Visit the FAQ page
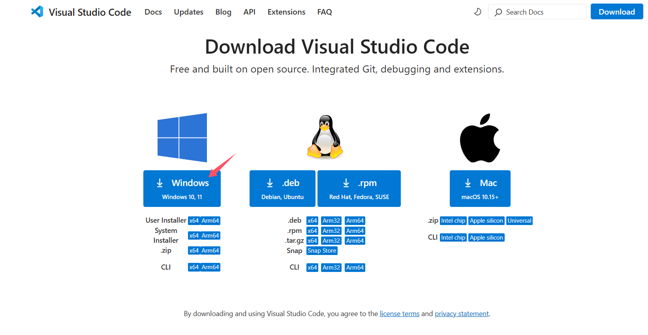 (325, 12)
